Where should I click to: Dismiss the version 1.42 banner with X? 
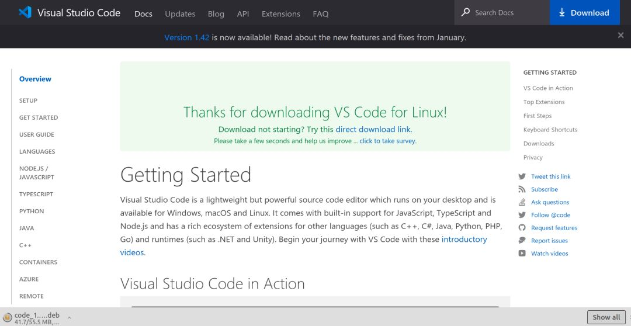click(620, 36)
